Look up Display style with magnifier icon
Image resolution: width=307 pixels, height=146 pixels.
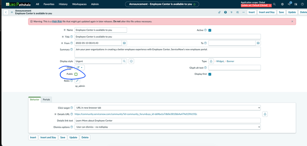point(124,61)
